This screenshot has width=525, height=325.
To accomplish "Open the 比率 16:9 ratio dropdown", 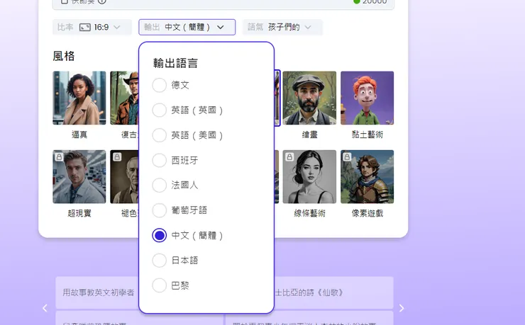I will pos(92,27).
